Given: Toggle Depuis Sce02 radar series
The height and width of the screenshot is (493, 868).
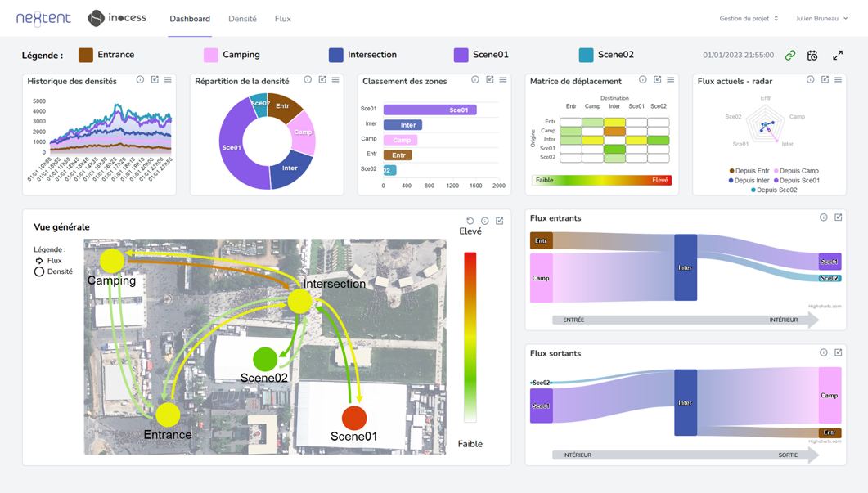Looking at the screenshot, I should pyautogui.click(x=774, y=190).
